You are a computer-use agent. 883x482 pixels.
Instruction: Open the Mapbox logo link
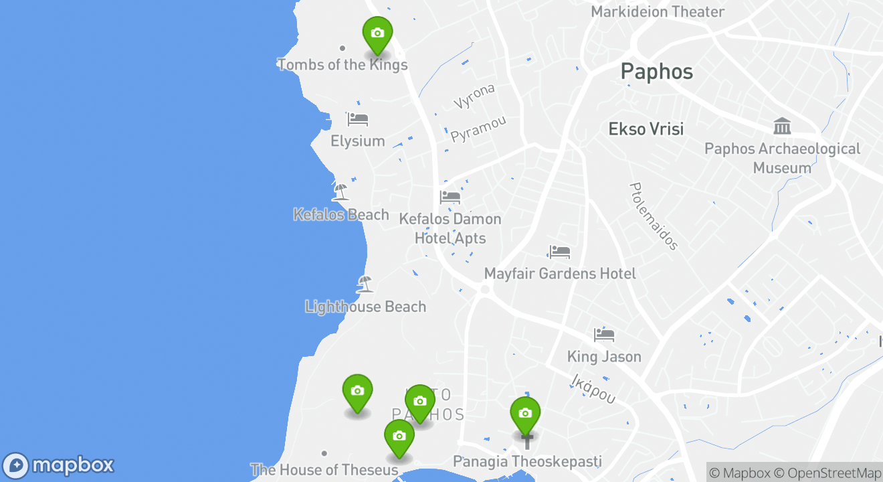[x=59, y=466]
